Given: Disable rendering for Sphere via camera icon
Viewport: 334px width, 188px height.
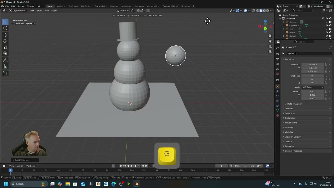Looking at the screenshot, I should point(330,36).
